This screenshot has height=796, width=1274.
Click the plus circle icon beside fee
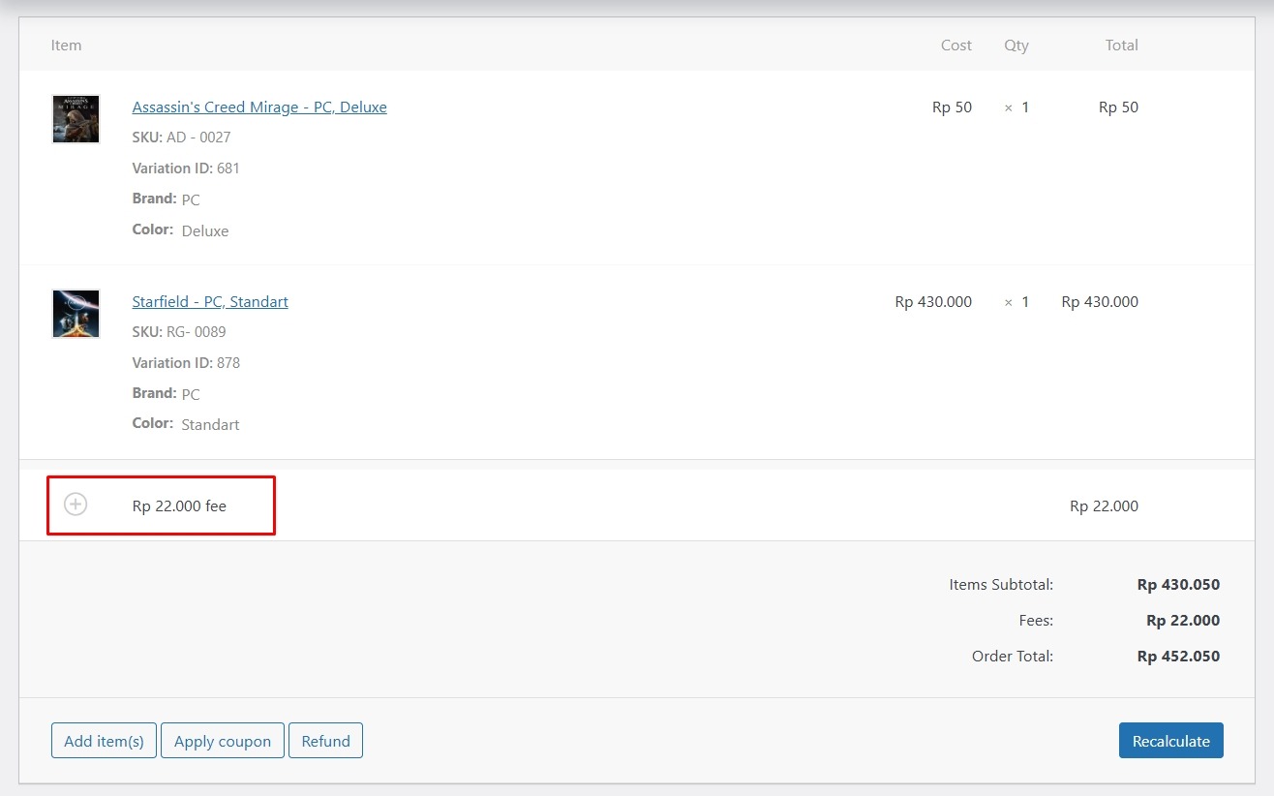(x=76, y=505)
